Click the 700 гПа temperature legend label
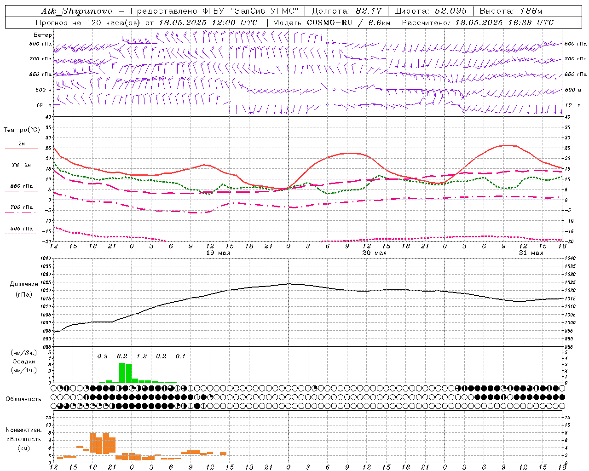Viewport: 589px width, 471px height. pos(21,207)
